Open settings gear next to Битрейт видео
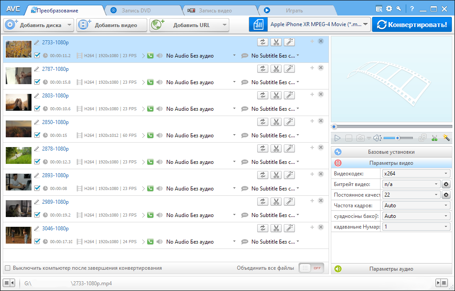The height and width of the screenshot is (291, 455). pos(446,184)
